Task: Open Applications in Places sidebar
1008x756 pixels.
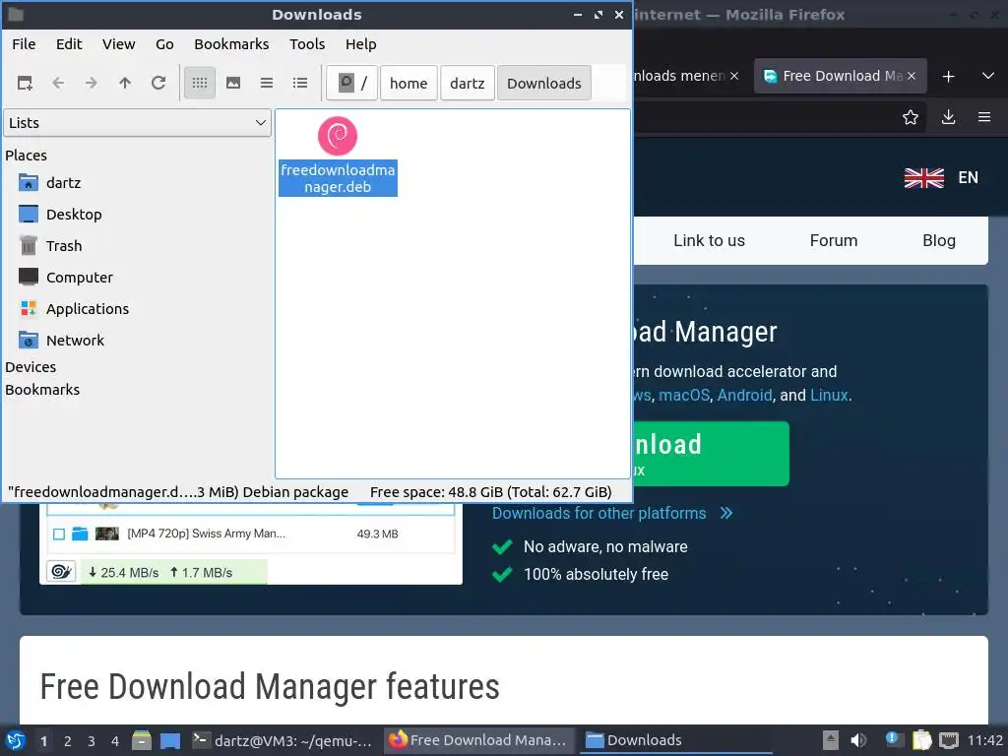Action: pos(73,309)
